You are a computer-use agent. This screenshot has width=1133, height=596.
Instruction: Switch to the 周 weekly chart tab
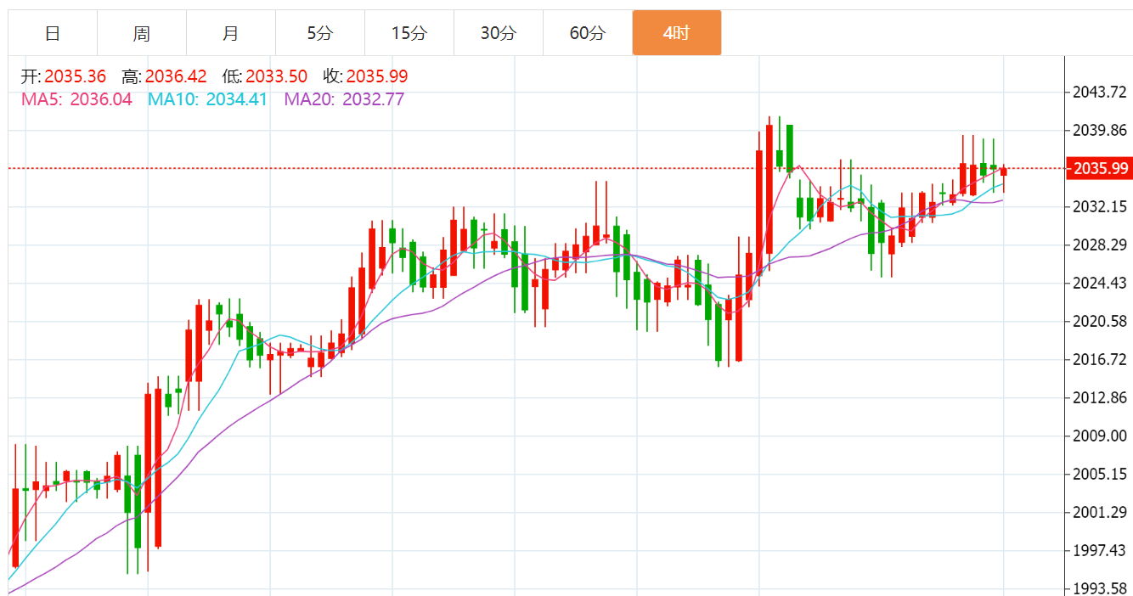[x=142, y=33]
